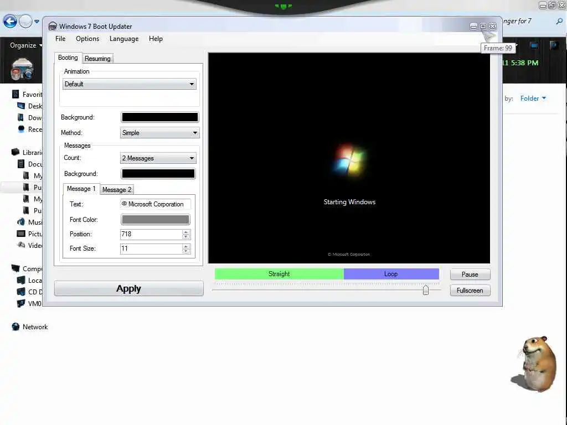The width and height of the screenshot is (567, 425).
Task: Open the Organize menu in Explorer
Action: 26,45
